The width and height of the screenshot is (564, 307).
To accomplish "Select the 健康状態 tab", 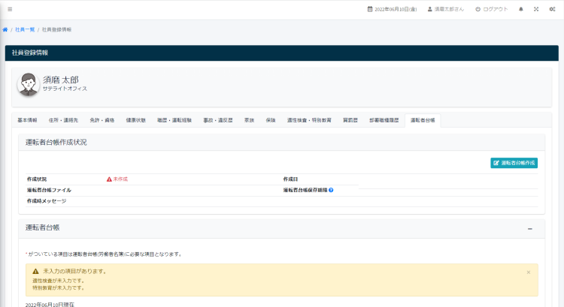I will tap(136, 120).
